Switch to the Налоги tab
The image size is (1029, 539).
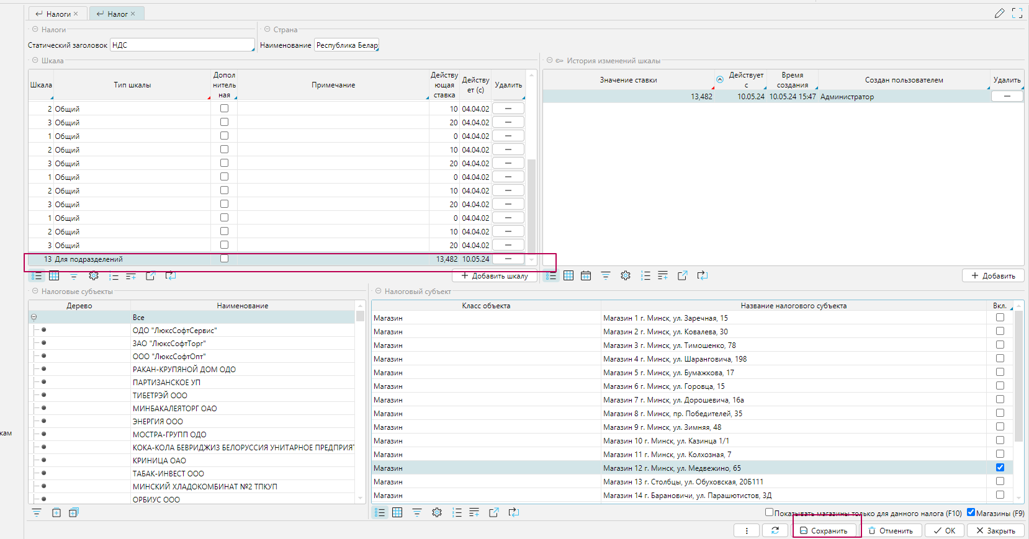pyautogui.click(x=58, y=14)
